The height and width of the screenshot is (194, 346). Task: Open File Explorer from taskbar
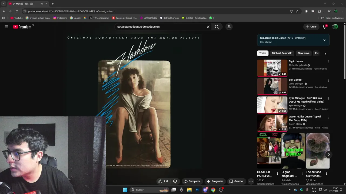pyautogui.click(x=189, y=190)
